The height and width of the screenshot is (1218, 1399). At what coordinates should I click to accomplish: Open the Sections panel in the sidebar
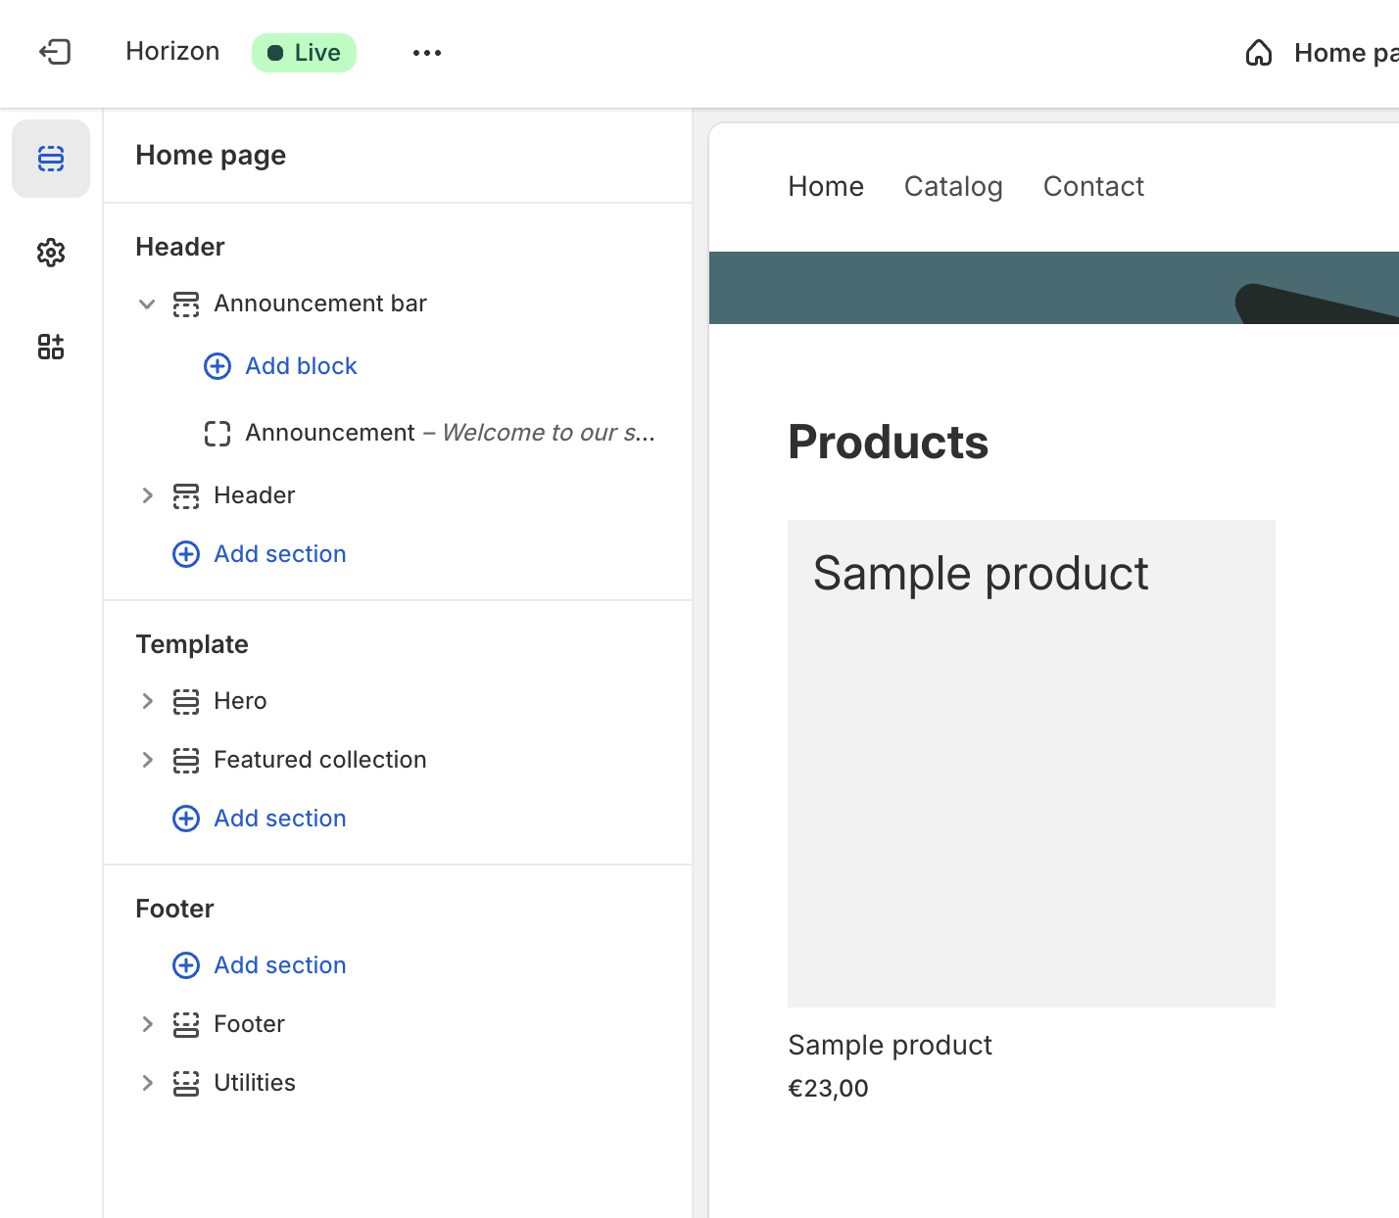[50, 158]
